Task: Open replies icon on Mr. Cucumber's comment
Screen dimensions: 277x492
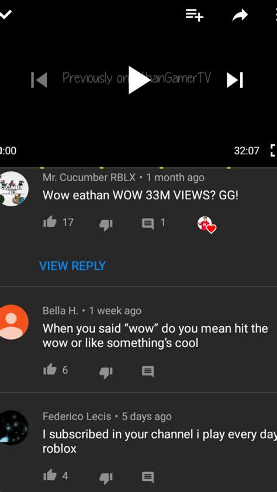Action: 148,224
